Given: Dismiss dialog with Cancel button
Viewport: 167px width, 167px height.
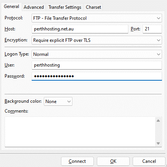Looking at the screenshot, I should click(149, 161).
